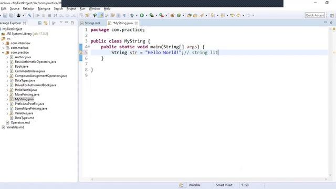Click the Suspend debug icon
The height and width of the screenshot is (189, 336).
pos(44,15)
